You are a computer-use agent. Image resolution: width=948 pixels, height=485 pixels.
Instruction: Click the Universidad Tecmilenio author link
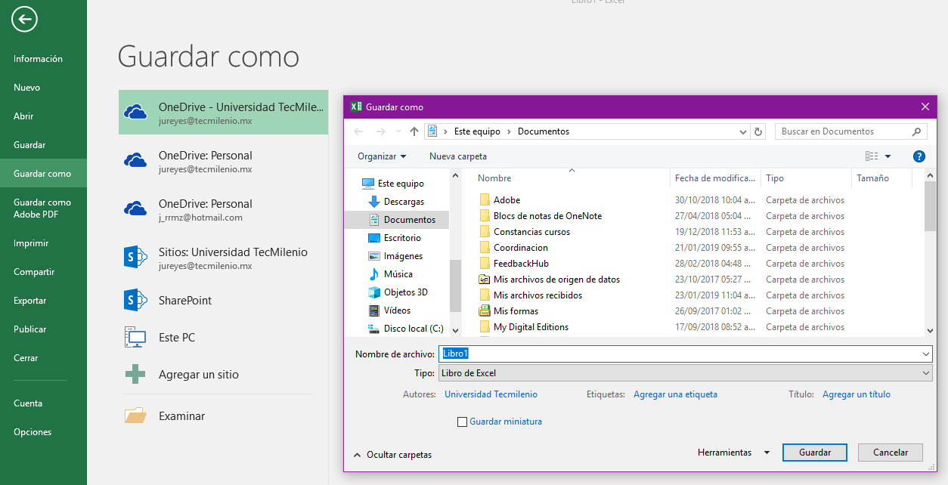(491, 394)
